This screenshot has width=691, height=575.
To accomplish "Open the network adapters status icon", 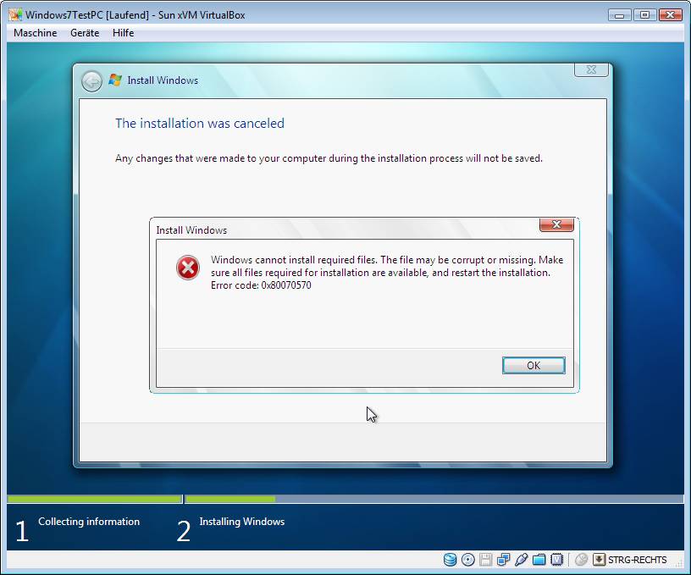I will pyautogui.click(x=503, y=560).
